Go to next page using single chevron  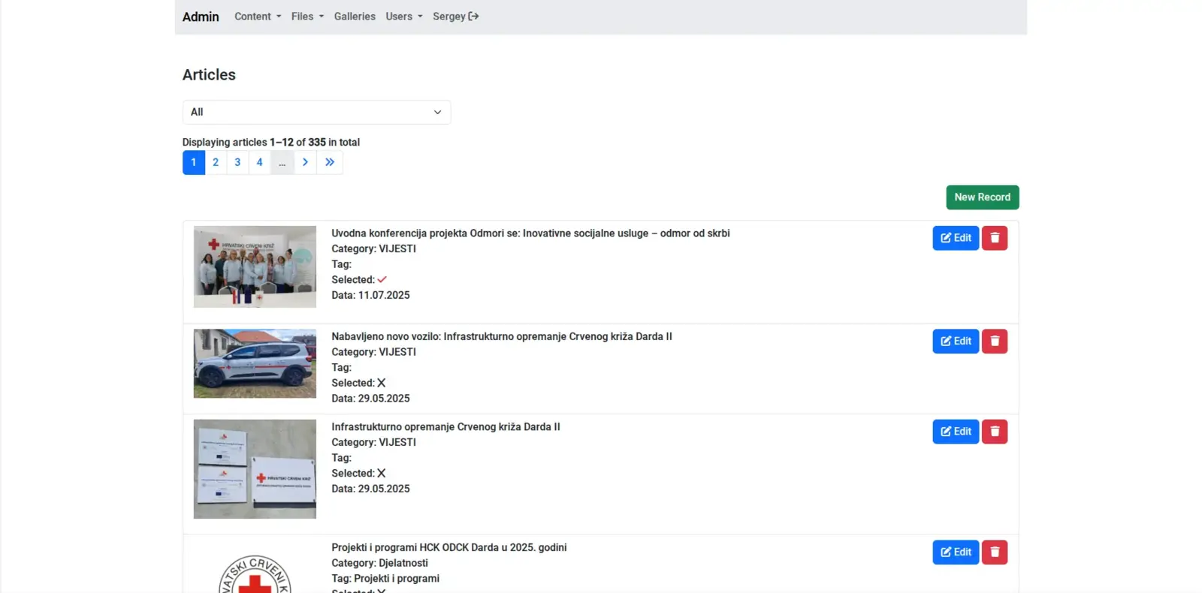pyautogui.click(x=305, y=162)
